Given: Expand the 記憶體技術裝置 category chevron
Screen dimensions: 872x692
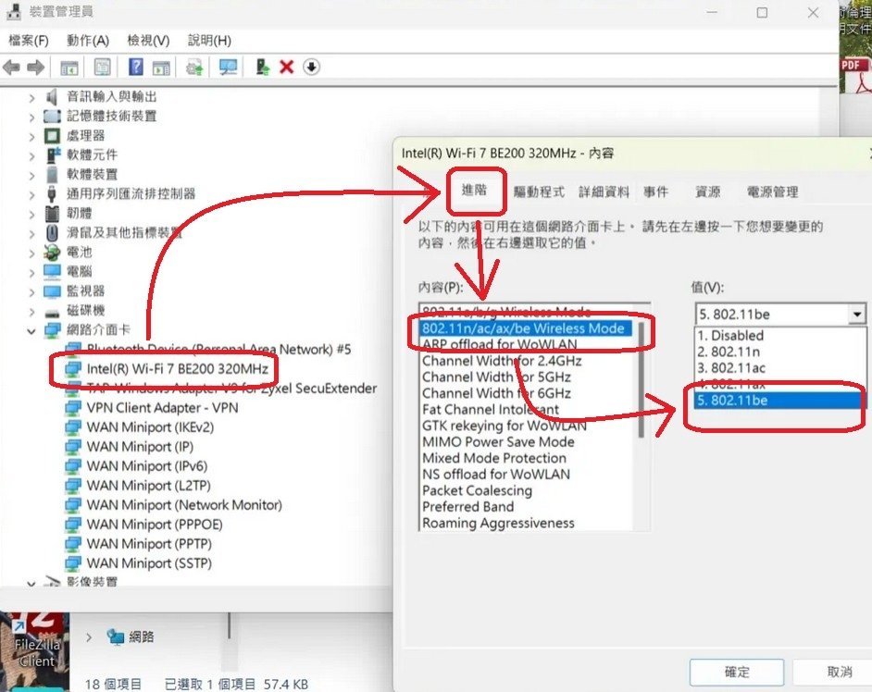Looking at the screenshot, I should pos(31,117).
